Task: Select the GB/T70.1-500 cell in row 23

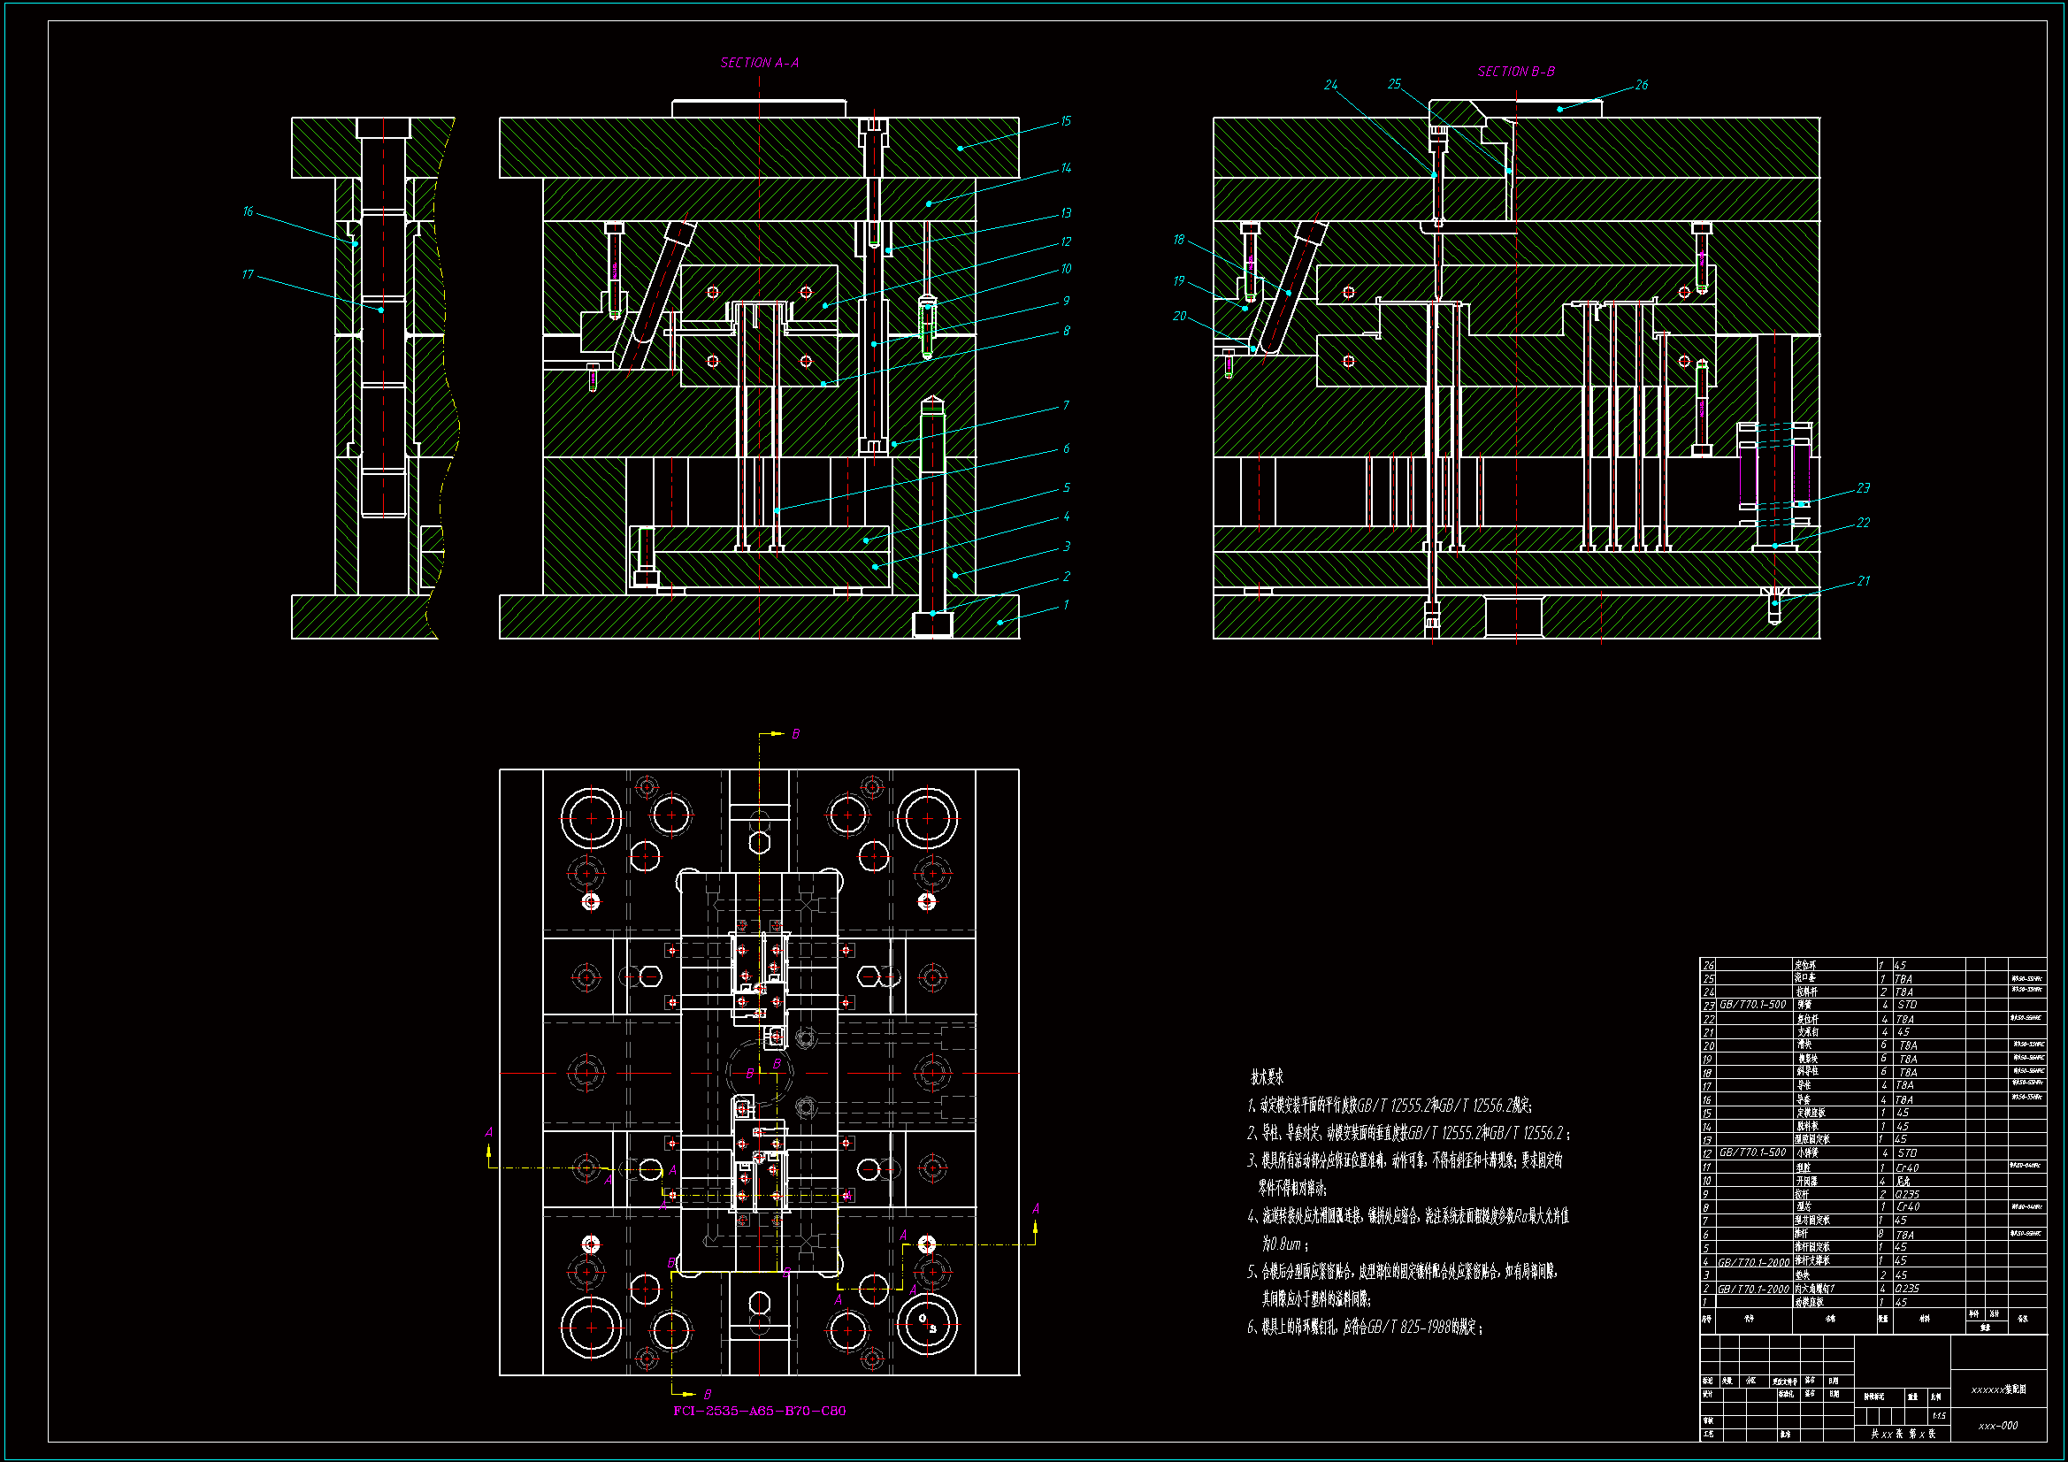Action: click(1753, 1005)
